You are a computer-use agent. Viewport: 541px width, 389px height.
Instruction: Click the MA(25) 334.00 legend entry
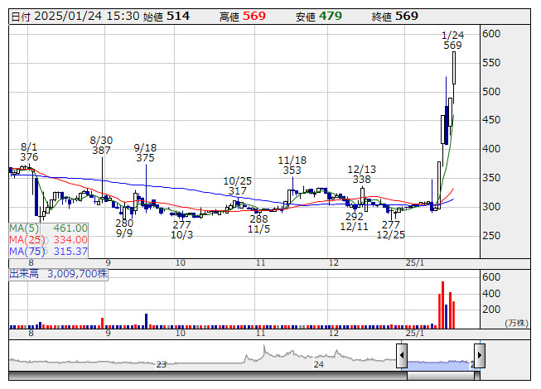[x=48, y=240]
